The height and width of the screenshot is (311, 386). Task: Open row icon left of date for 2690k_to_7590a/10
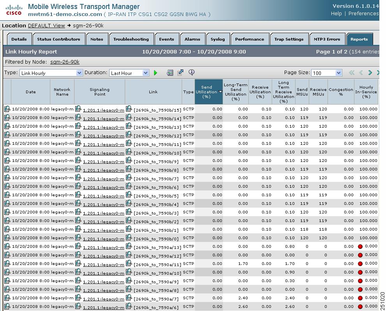coord(7,272)
